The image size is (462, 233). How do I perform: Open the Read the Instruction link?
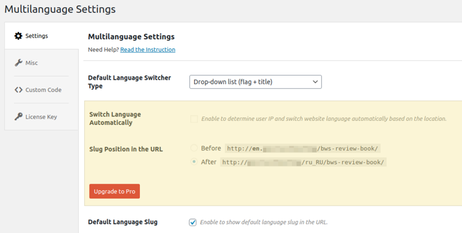(x=148, y=49)
